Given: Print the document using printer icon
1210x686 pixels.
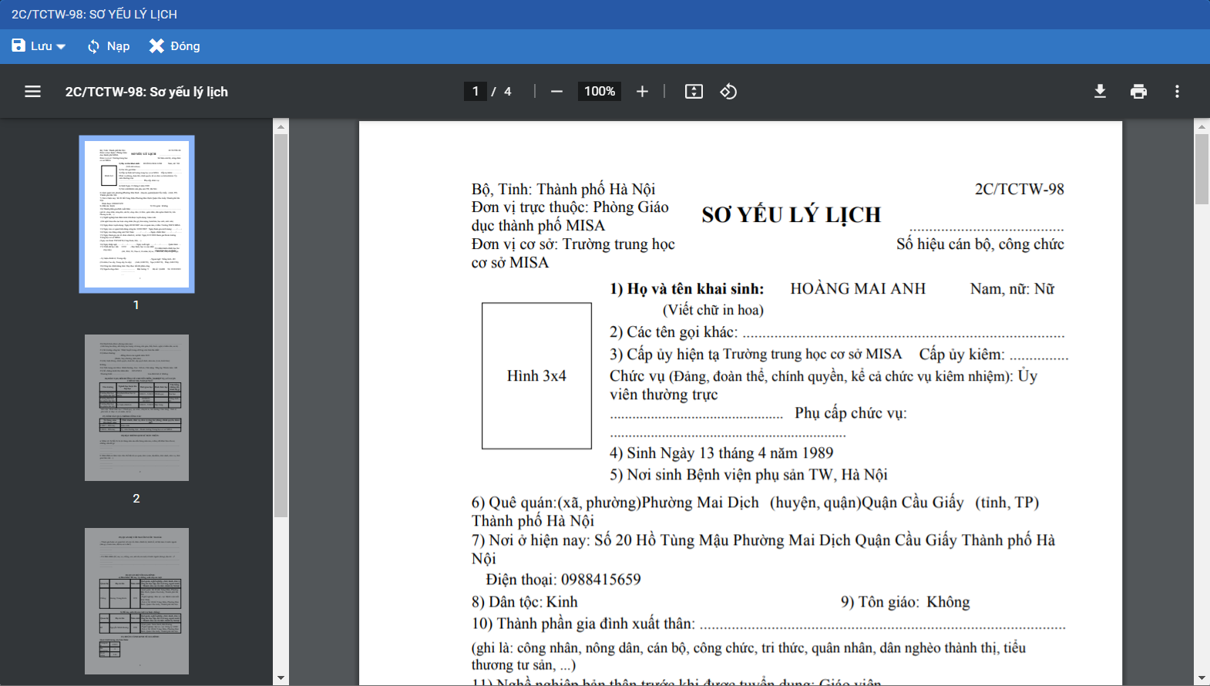Looking at the screenshot, I should click(x=1138, y=92).
